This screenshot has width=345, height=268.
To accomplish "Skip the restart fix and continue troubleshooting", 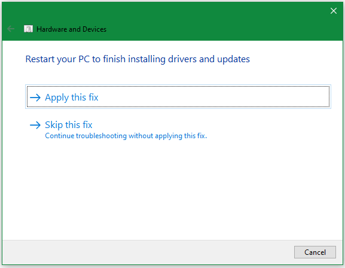I will (68, 125).
